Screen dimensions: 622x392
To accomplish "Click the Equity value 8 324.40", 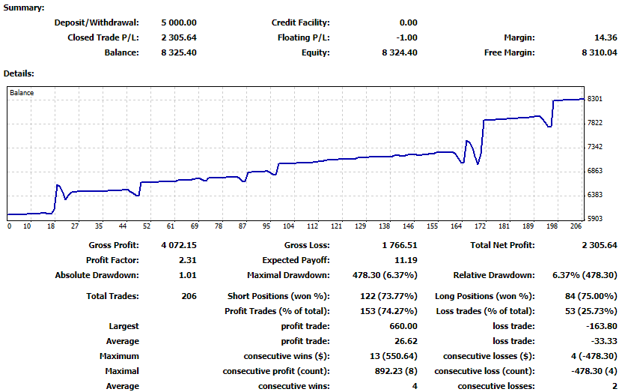I will pyautogui.click(x=399, y=52).
